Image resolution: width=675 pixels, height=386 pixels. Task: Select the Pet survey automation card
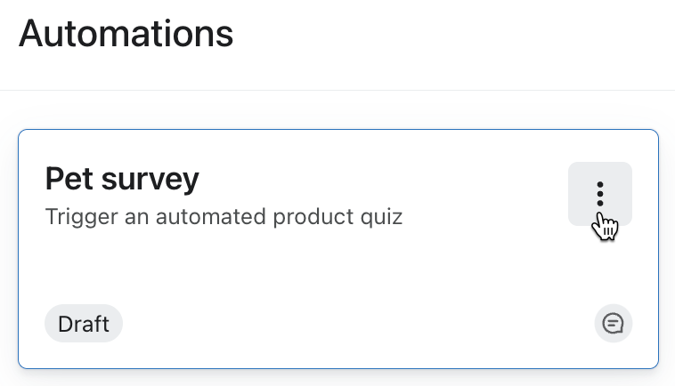(338, 267)
